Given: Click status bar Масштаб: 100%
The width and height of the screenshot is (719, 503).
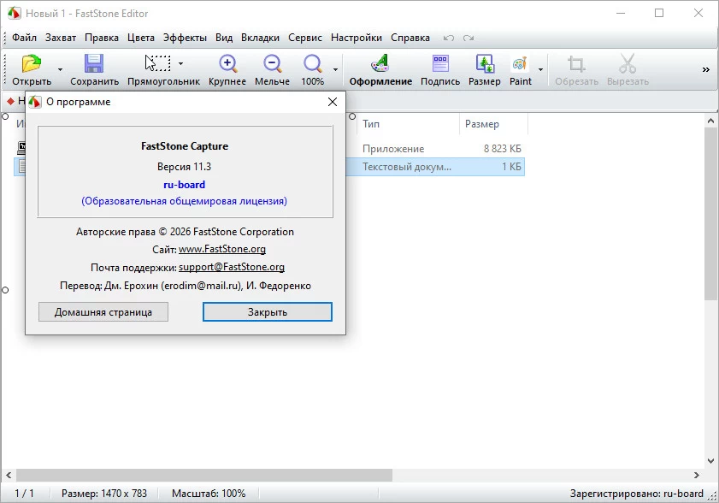Looking at the screenshot, I should pos(209,494).
